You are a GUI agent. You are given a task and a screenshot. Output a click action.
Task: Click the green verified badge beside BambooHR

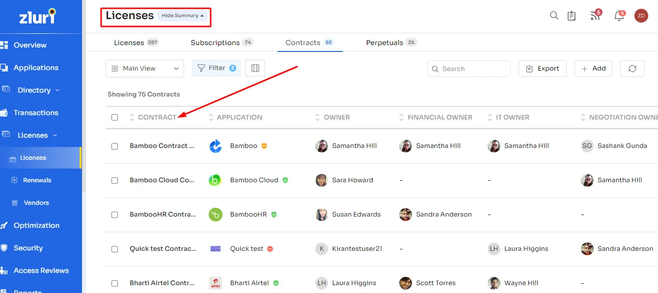click(x=274, y=215)
